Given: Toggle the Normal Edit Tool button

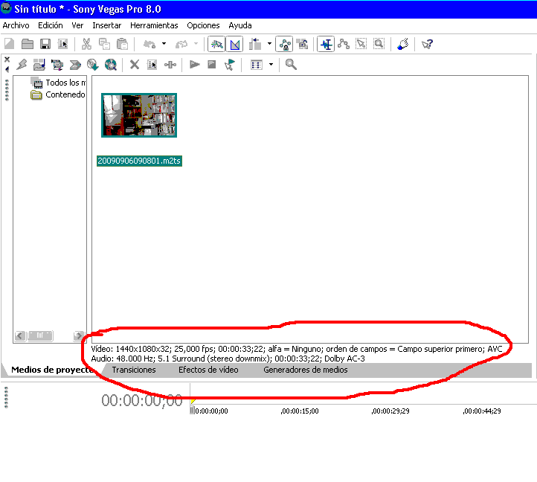Looking at the screenshot, I should 326,44.
